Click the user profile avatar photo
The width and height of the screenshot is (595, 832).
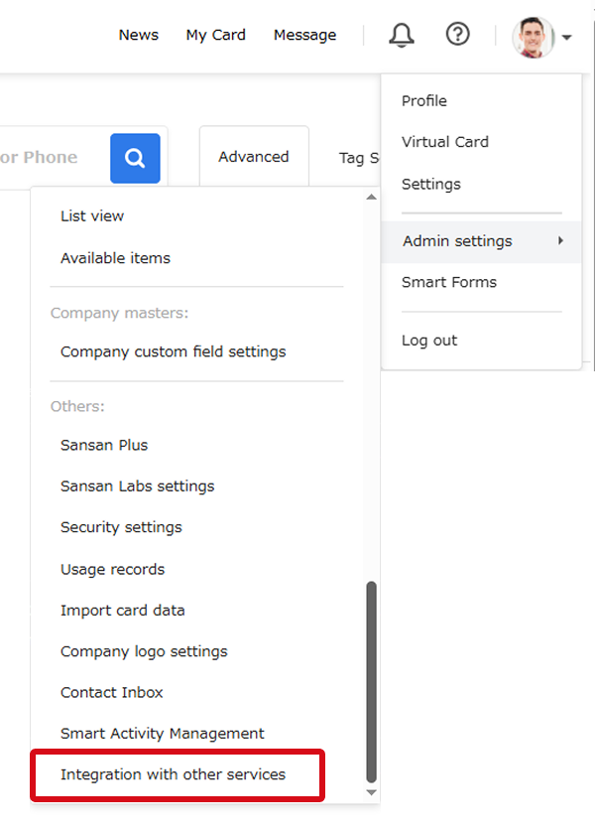(x=533, y=37)
